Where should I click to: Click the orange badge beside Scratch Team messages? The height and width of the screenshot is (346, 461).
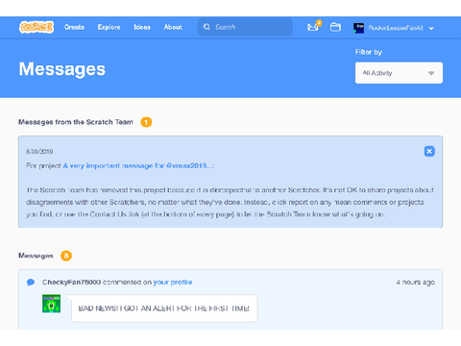pos(146,122)
